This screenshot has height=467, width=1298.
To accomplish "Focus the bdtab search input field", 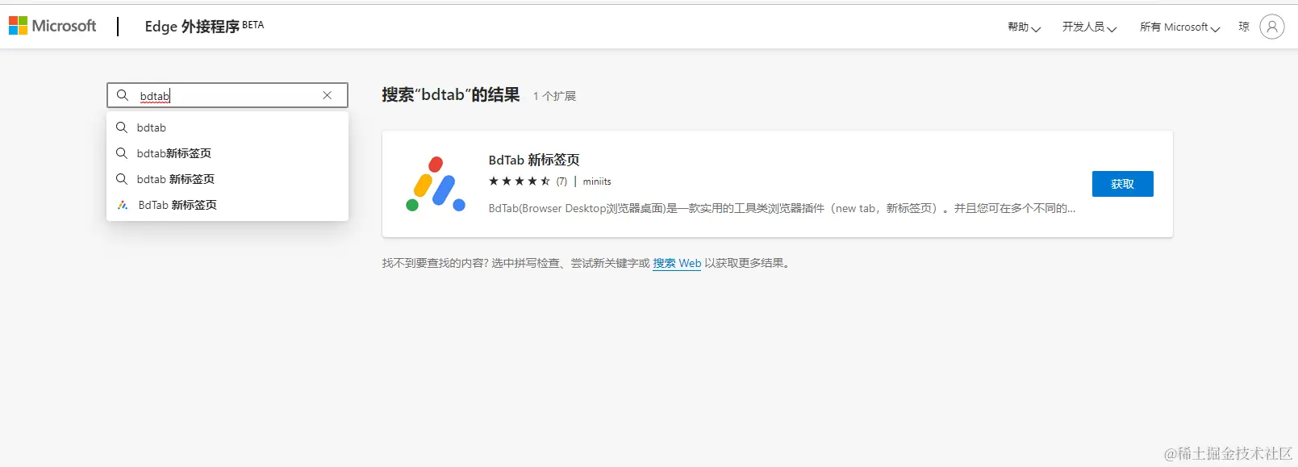I will point(227,96).
